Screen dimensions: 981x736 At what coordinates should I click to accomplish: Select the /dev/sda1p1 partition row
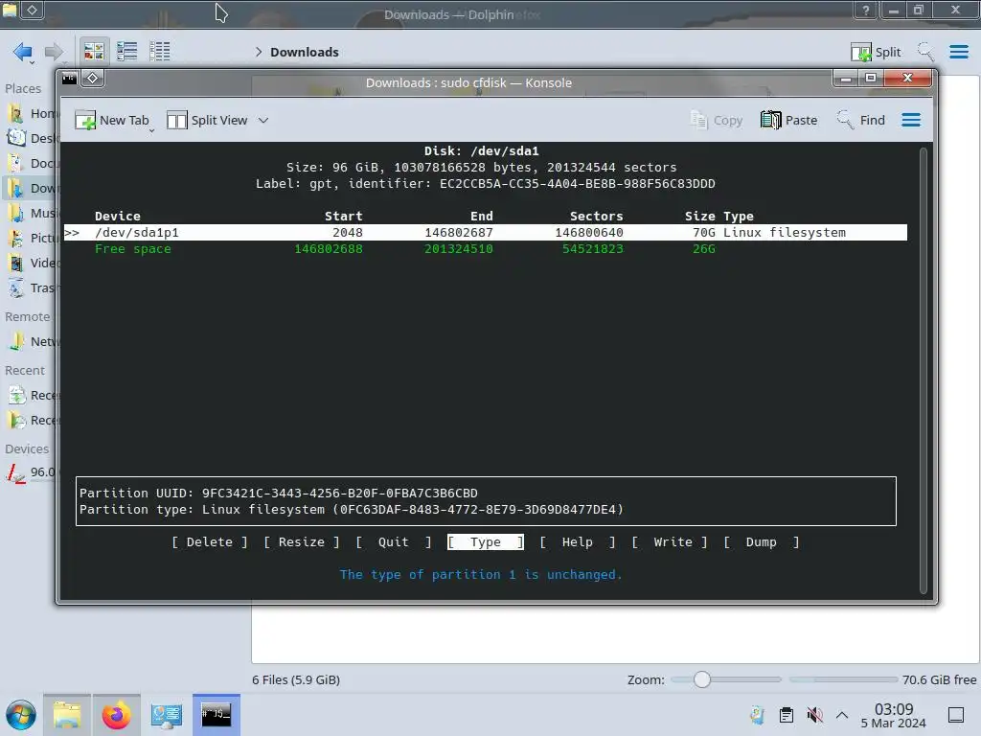486,232
